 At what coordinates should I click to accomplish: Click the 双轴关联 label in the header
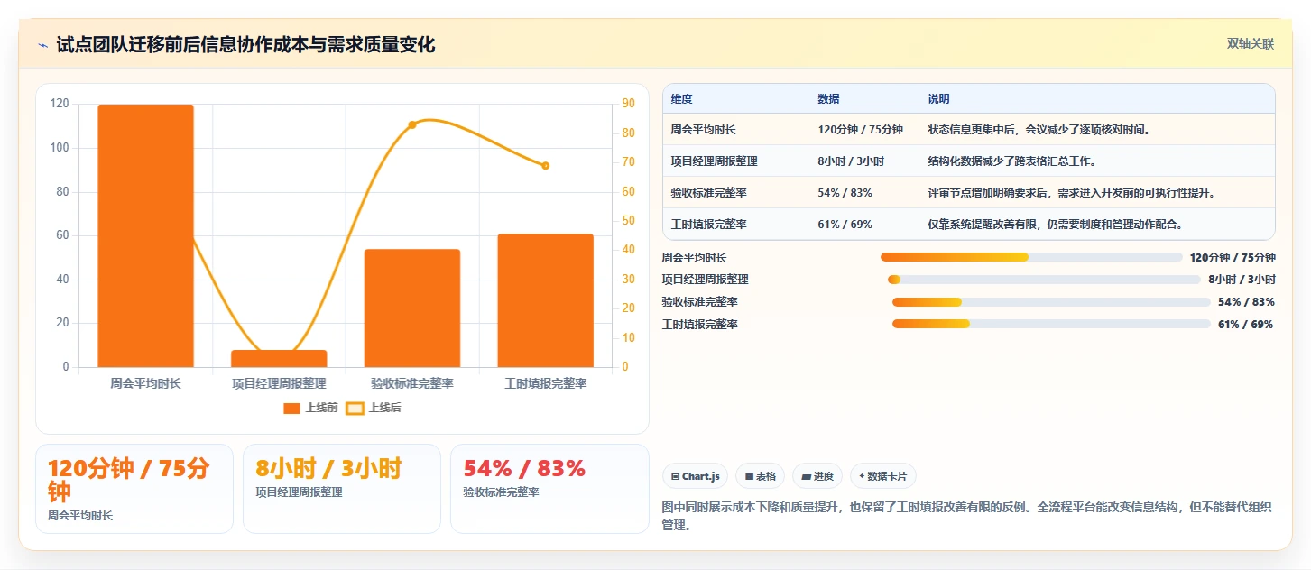tap(1250, 43)
